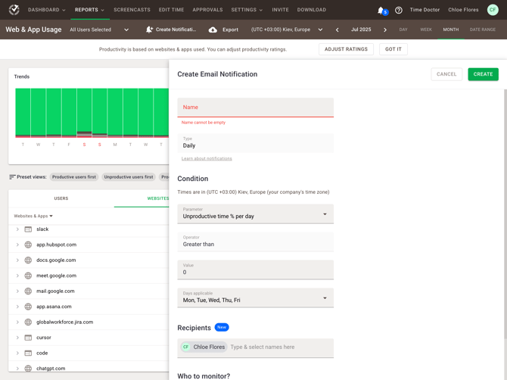The height and width of the screenshot is (380, 507).
Task: Open the Reports menu
Action: click(x=89, y=10)
